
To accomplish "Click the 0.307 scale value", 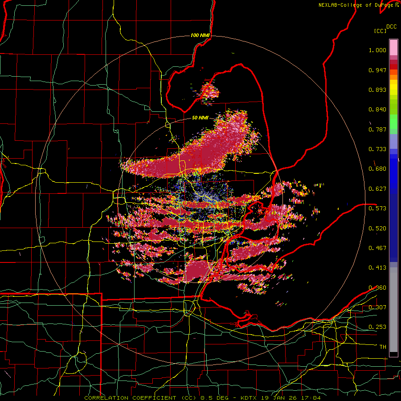I will click(x=377, y=307).
